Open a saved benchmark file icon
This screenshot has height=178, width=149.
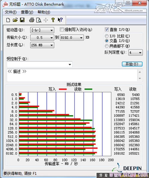click(x=15, y=20)
